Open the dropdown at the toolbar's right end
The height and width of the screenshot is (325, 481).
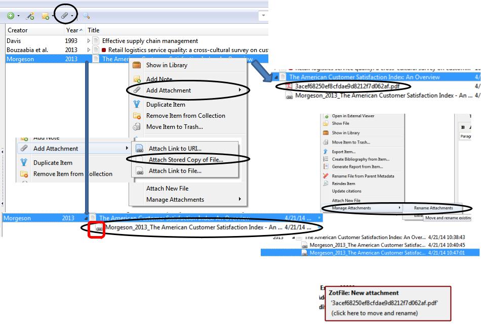click(263, 15)
